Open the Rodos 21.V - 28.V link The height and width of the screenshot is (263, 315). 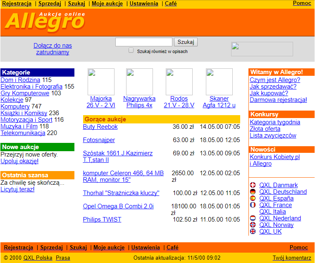pos(179,102)
